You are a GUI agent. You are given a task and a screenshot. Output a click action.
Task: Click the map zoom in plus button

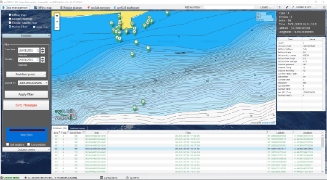coord(57,16)
